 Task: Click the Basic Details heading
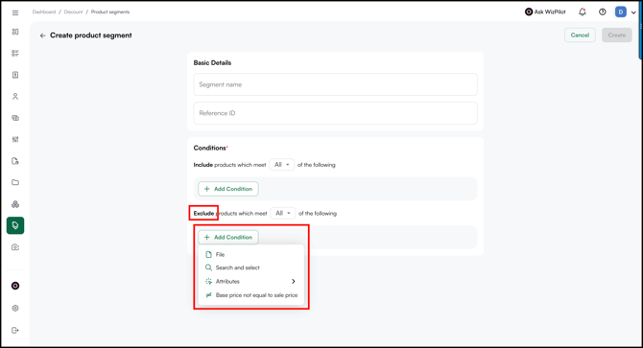(x=212, y=62)
